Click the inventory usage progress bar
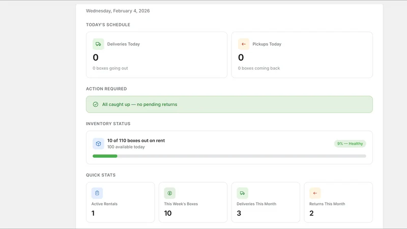Screen dimensions: 407x229 (x=229, y=156)
